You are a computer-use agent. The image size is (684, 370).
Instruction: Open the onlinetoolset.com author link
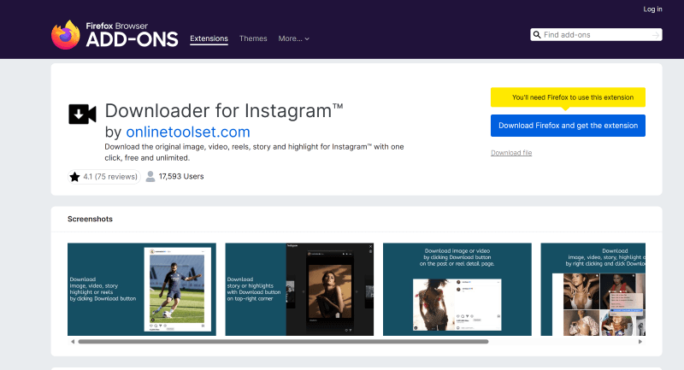click(188, 132)
